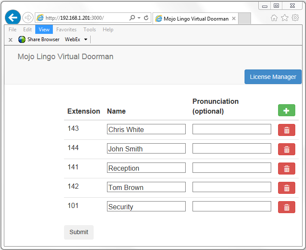The width and height of the screenshot is (306, 250).
Task: Click the green add entry plus button
Action: click(286, 111)
